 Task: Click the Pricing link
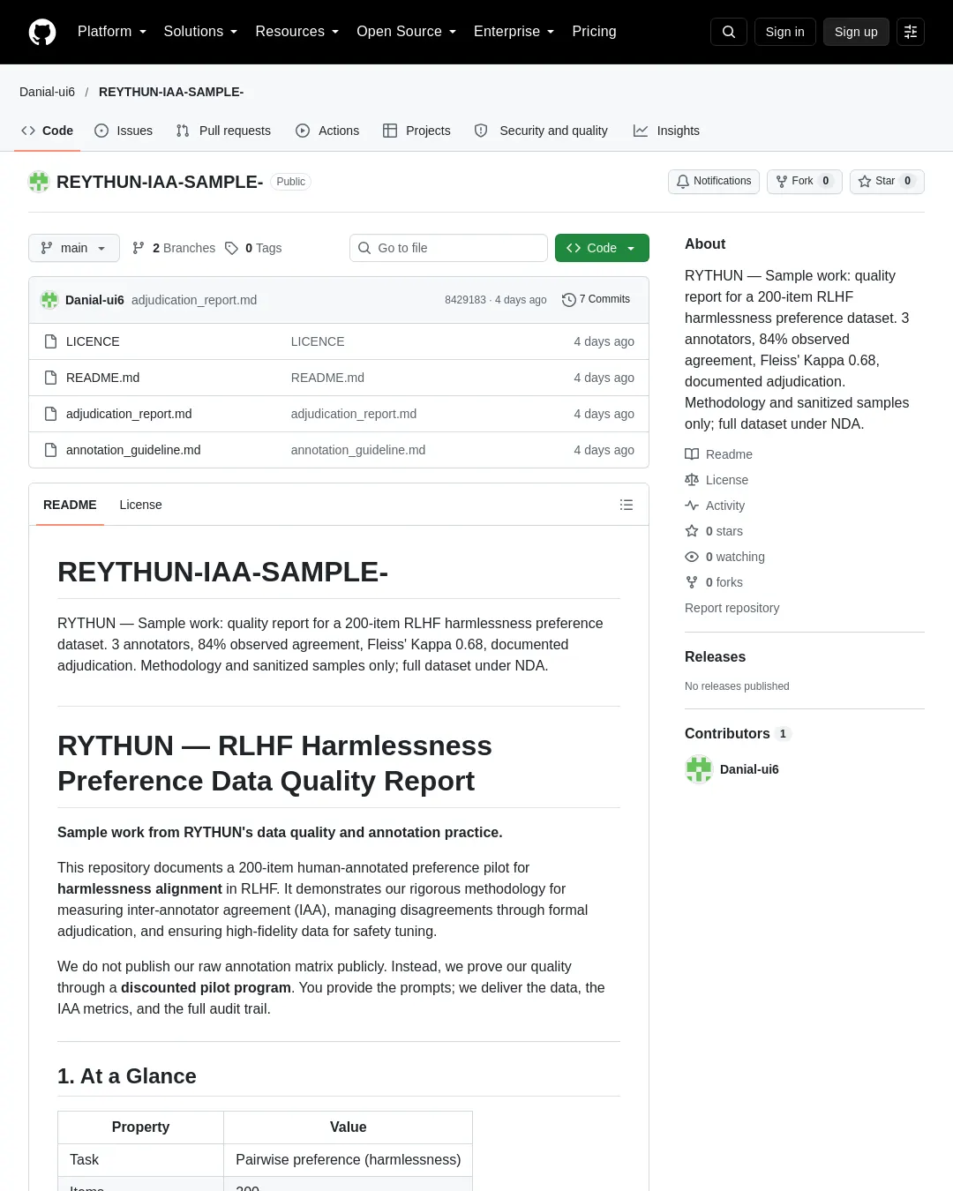(595, 32)
